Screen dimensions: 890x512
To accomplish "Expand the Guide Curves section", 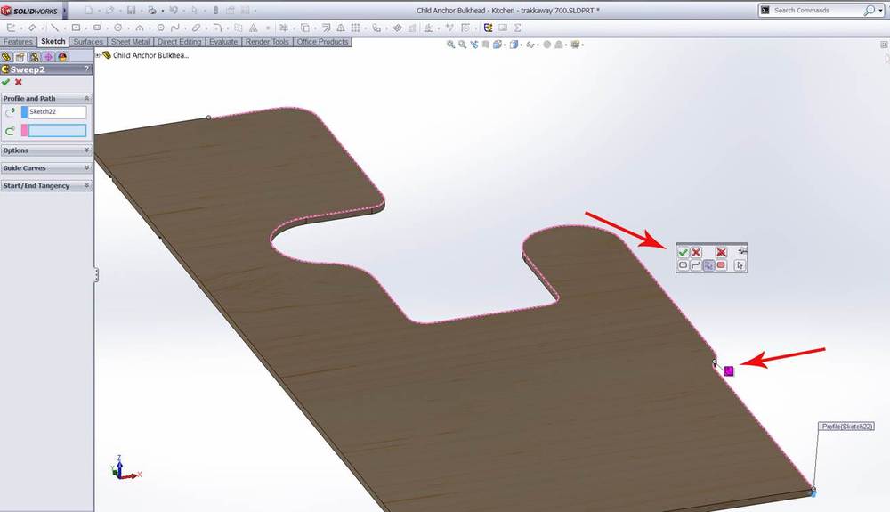I will (86, 167).
